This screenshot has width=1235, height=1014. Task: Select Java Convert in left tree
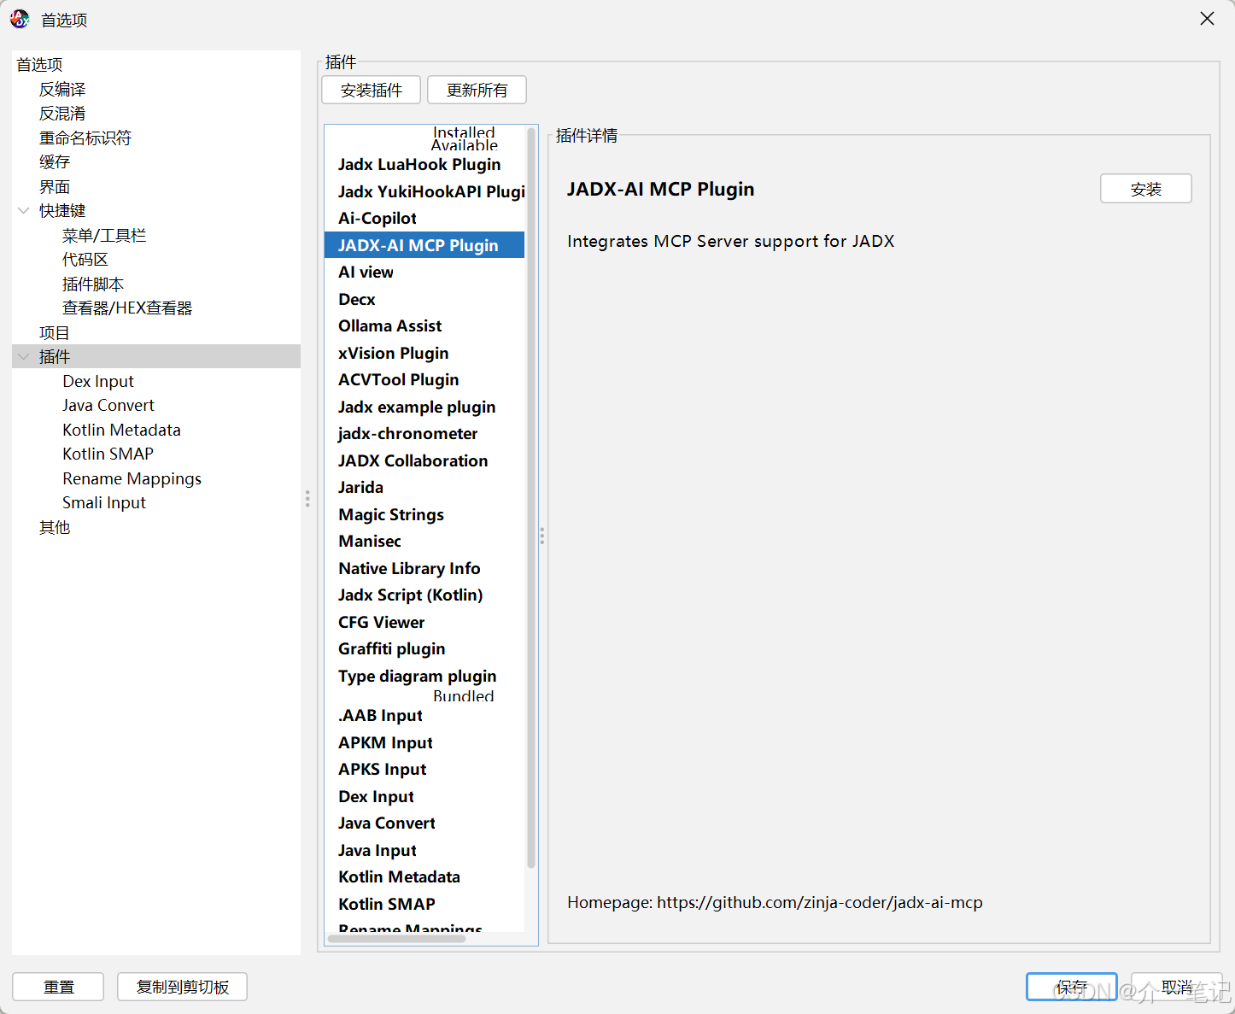click(108, 405)
